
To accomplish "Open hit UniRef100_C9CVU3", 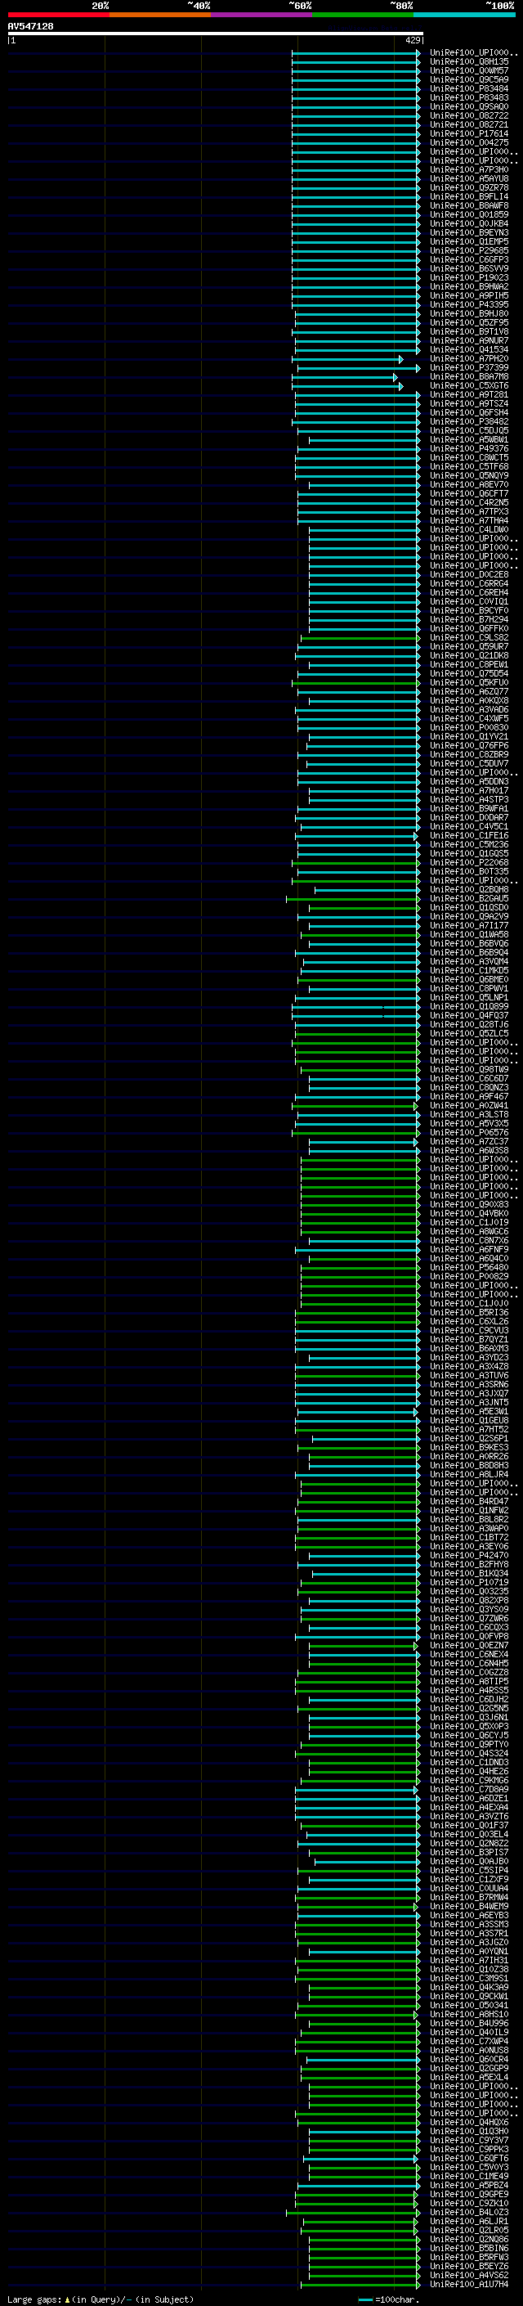I will tap(469, 1330).
